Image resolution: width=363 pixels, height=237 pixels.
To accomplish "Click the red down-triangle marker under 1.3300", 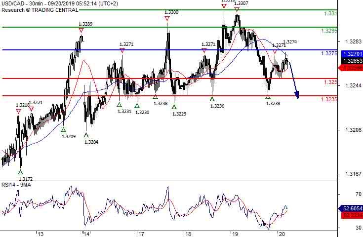I will [x=167, y=19].
